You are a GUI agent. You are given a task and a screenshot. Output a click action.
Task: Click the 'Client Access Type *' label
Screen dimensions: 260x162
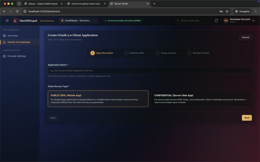click(59, 86)
